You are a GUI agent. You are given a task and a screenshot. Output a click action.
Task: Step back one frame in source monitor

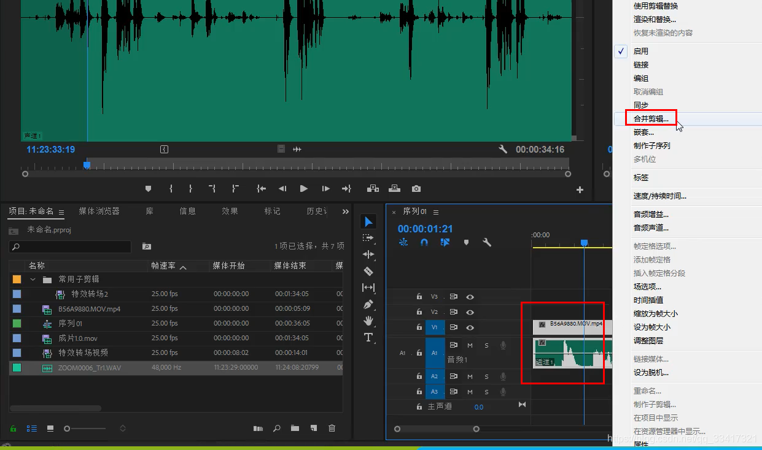282,189
